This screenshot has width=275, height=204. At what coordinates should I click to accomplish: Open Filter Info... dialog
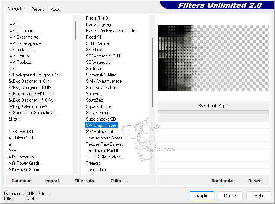coord(86,181)
